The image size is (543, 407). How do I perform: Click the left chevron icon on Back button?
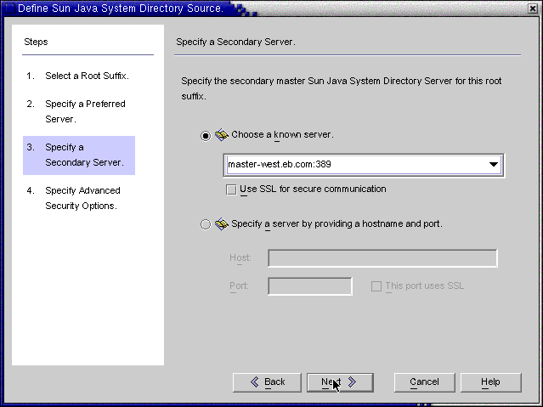(x=255, y=382)
